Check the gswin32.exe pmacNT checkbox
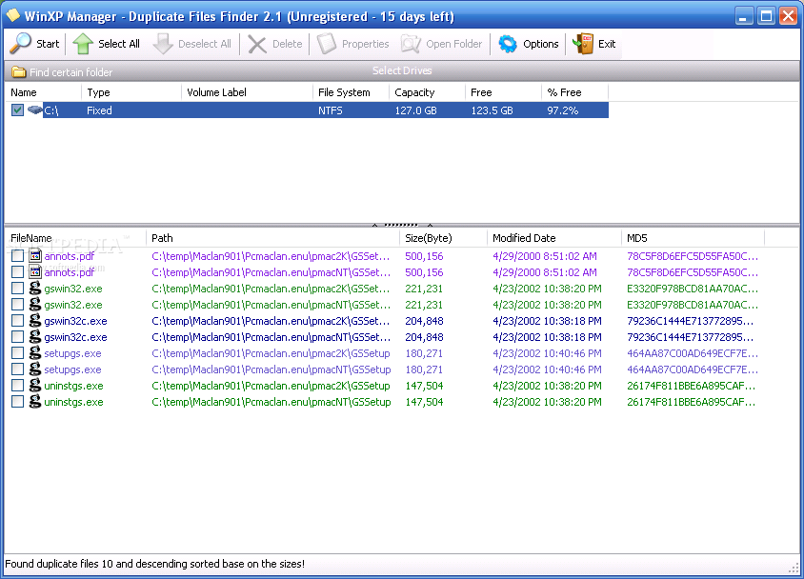 click(x=17, y=305)
